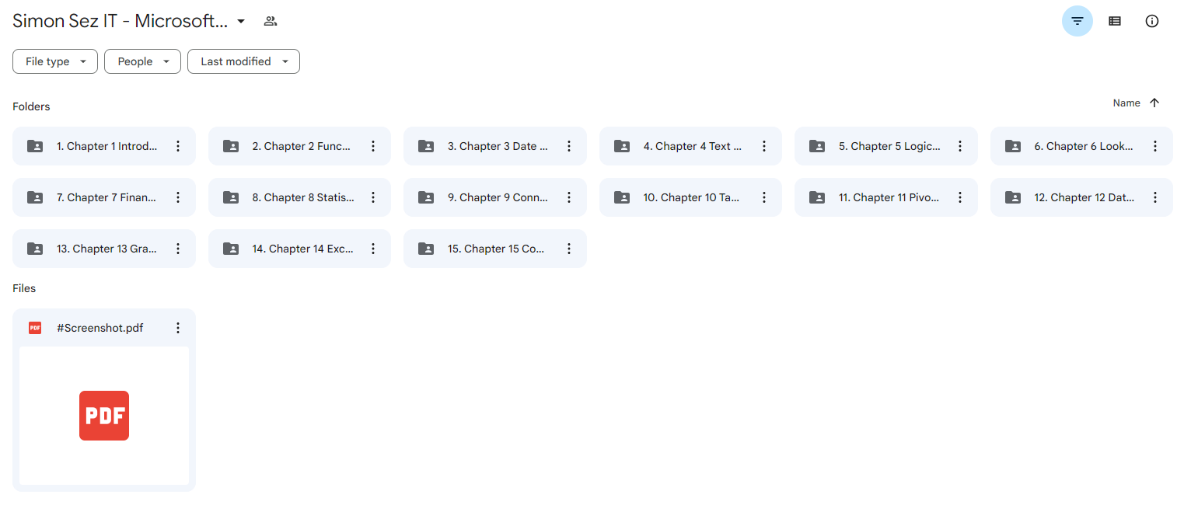Open the folder title dropdown arrow

pyautogui.click(x=241, y=21)
